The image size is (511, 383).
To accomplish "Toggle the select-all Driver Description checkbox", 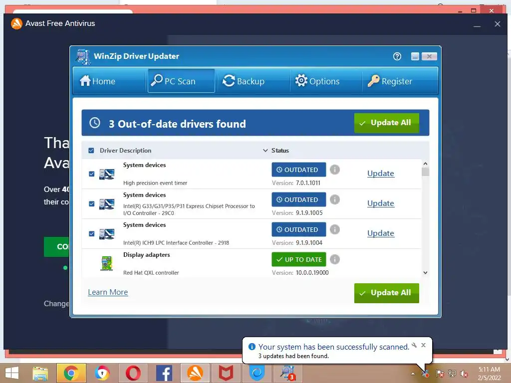I will pyautogui.click(x=91, y=151).
